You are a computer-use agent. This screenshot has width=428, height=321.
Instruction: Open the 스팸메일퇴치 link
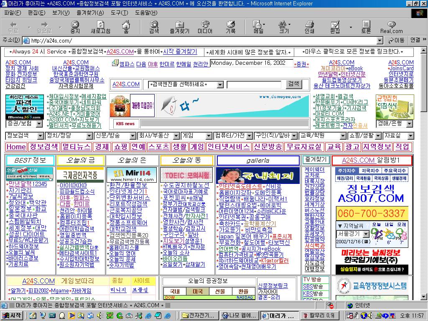pos(25,222)
